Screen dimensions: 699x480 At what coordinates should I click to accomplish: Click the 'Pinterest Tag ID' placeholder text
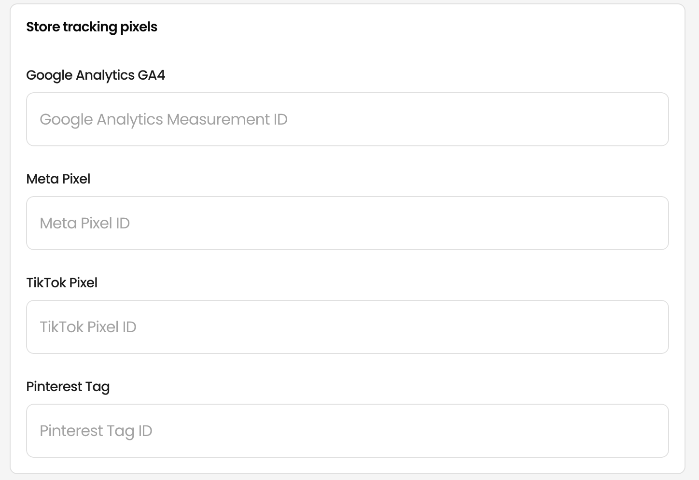click(96, 431)
